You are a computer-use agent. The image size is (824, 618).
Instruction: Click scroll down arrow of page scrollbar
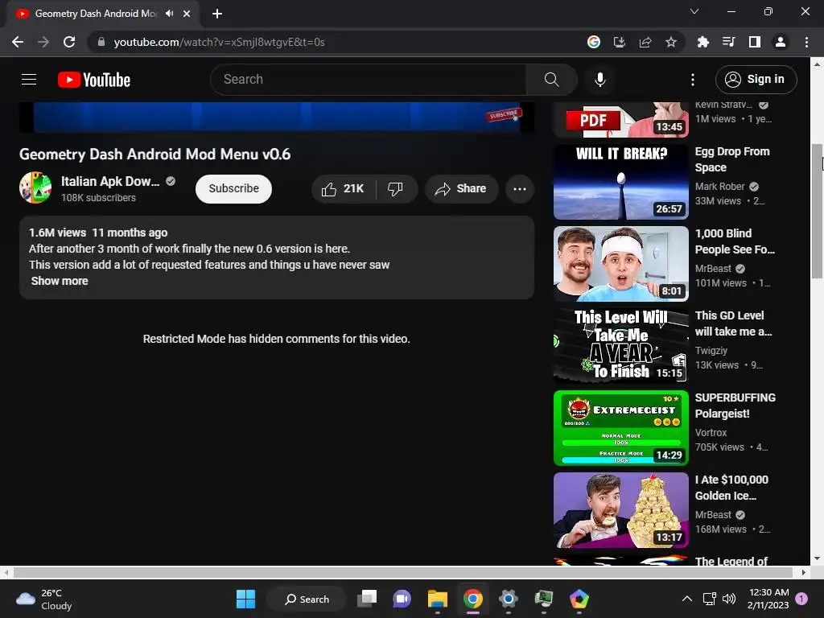[x=817, y=558]
